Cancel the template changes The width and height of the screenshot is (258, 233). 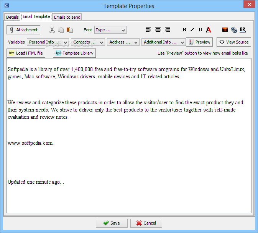click(x=146, y=223)
